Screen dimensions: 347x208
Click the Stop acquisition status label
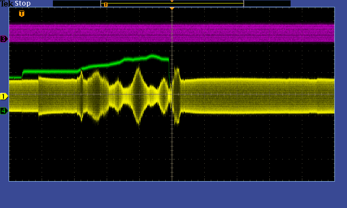pos(23,3)
